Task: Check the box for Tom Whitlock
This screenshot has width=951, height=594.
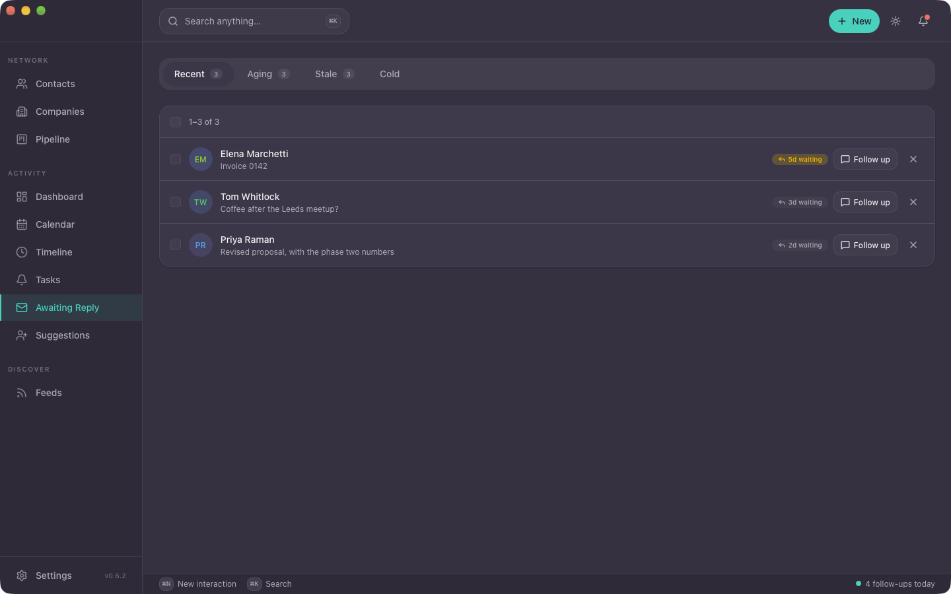Action: click(176, 202)
